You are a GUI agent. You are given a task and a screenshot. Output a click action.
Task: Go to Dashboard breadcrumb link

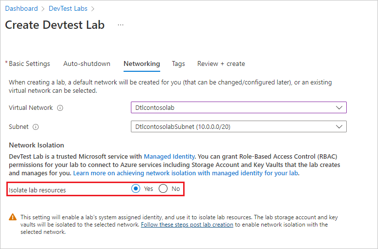coord(21,8)
